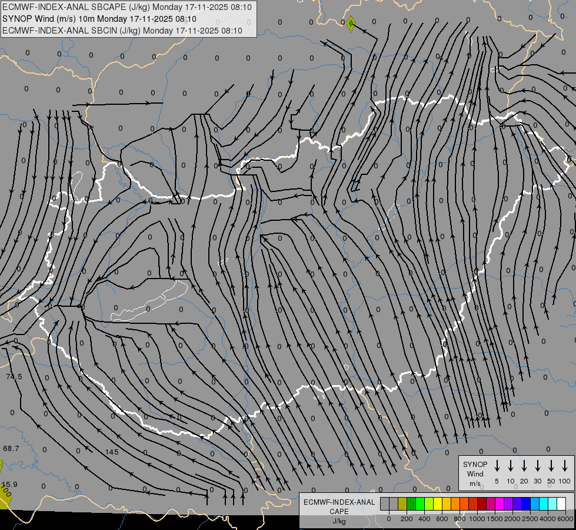Screen dimensions: 576x530
Task: Click the 1000 tick label in legend
Action: pos(477,519)
